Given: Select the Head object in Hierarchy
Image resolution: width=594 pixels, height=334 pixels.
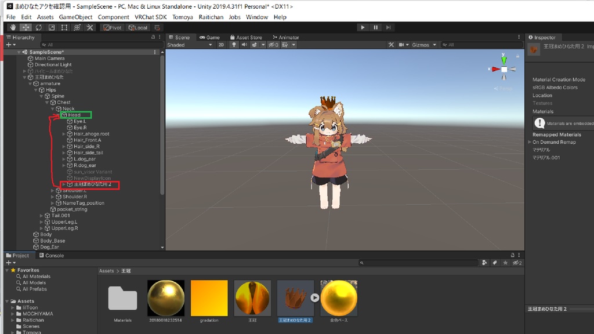Looking at the screenshot, I should click(74, 115).
